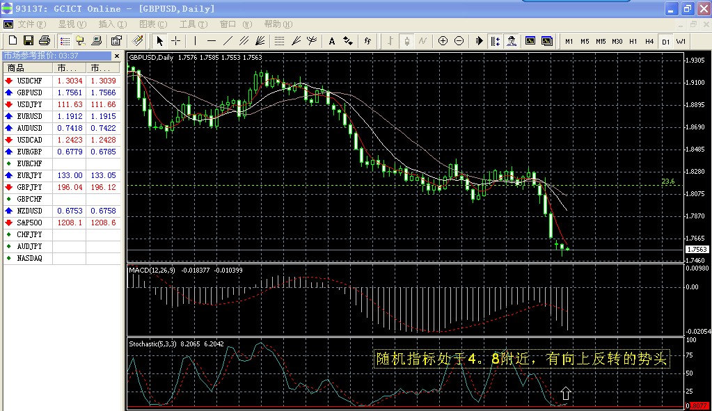Open the 窗口(W) menu
712x411 pixels.
(x=236, y=24)
